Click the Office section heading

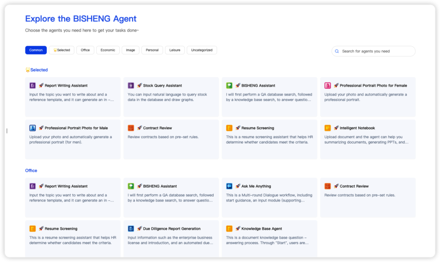(x=31, y=171)
